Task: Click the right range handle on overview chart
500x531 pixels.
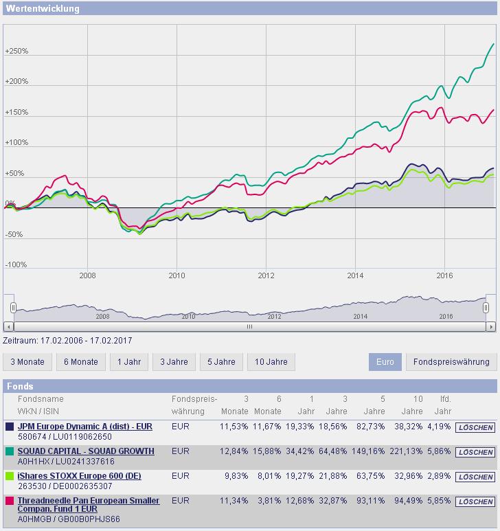Action: pyautogui.click(x=486, y=306)
